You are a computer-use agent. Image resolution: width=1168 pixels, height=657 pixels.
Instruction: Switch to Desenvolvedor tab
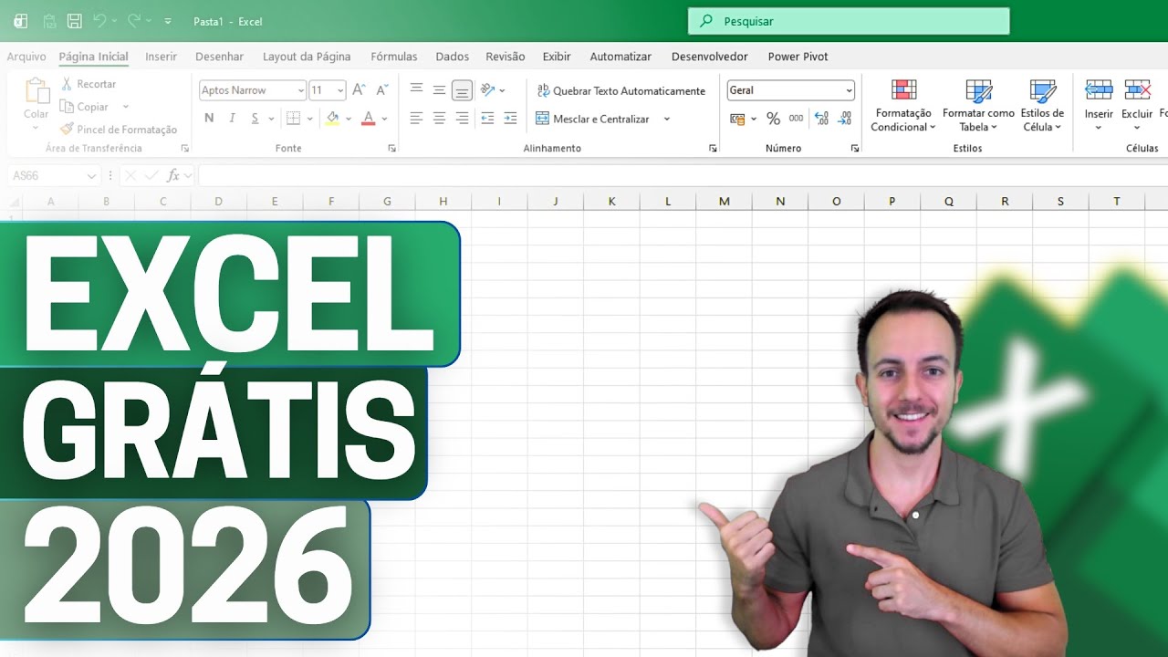tap(710, 57)
